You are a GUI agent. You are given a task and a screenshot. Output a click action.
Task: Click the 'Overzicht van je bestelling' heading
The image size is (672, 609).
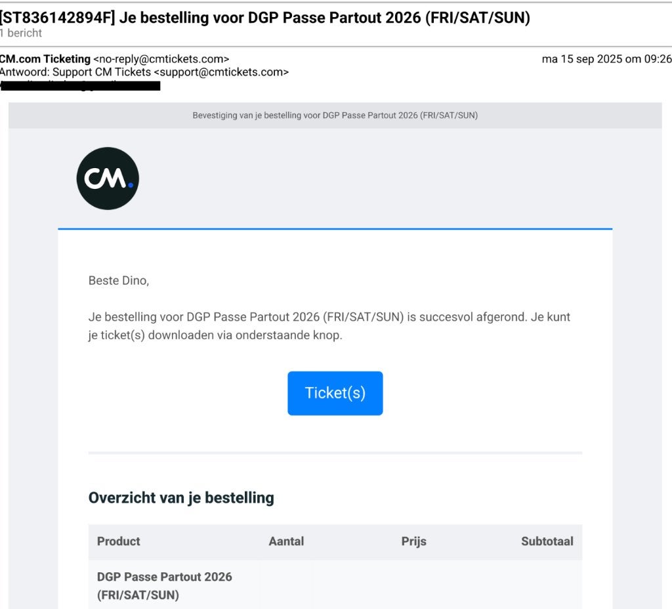tap(181, 497)
